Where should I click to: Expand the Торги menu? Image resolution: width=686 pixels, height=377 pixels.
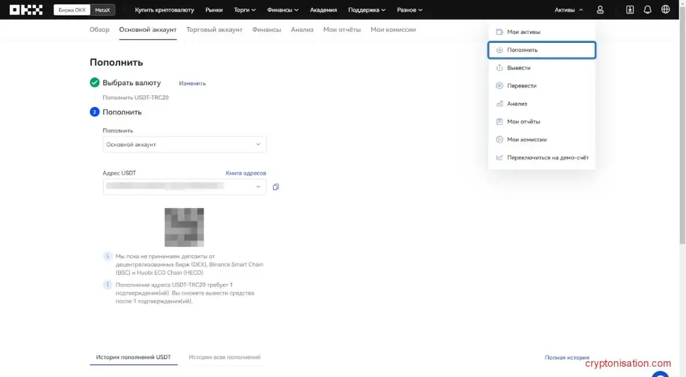point(244,10)
